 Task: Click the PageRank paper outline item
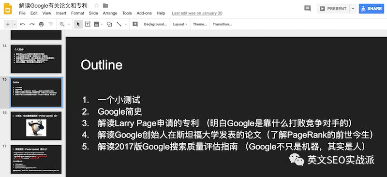[x=236, y=135]
